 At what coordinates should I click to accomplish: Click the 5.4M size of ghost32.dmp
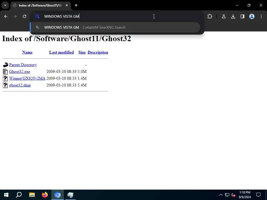coord(82,85)
